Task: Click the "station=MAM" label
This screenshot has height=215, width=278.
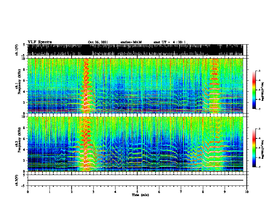Action: (x=131, y=42)
